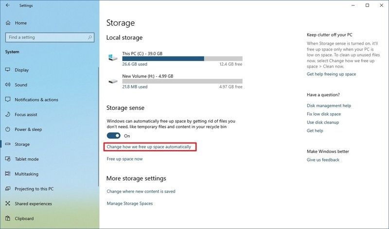Click the Find a setting search box
The width and height of the screenshot is (389, 229).
(50, 37)
